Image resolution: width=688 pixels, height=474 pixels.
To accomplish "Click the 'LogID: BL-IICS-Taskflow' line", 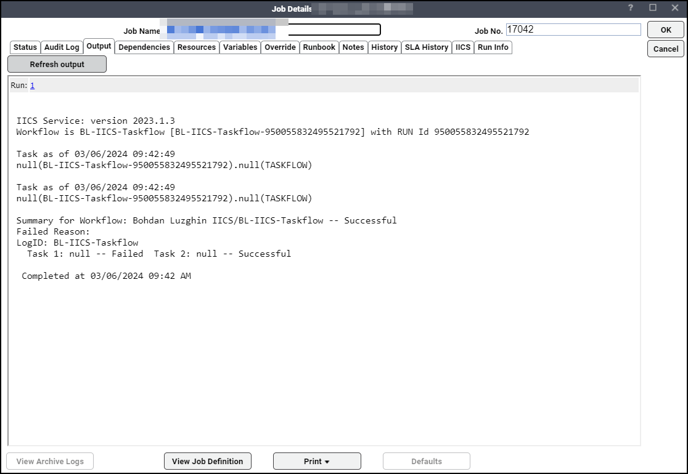I will coord(77,243).
